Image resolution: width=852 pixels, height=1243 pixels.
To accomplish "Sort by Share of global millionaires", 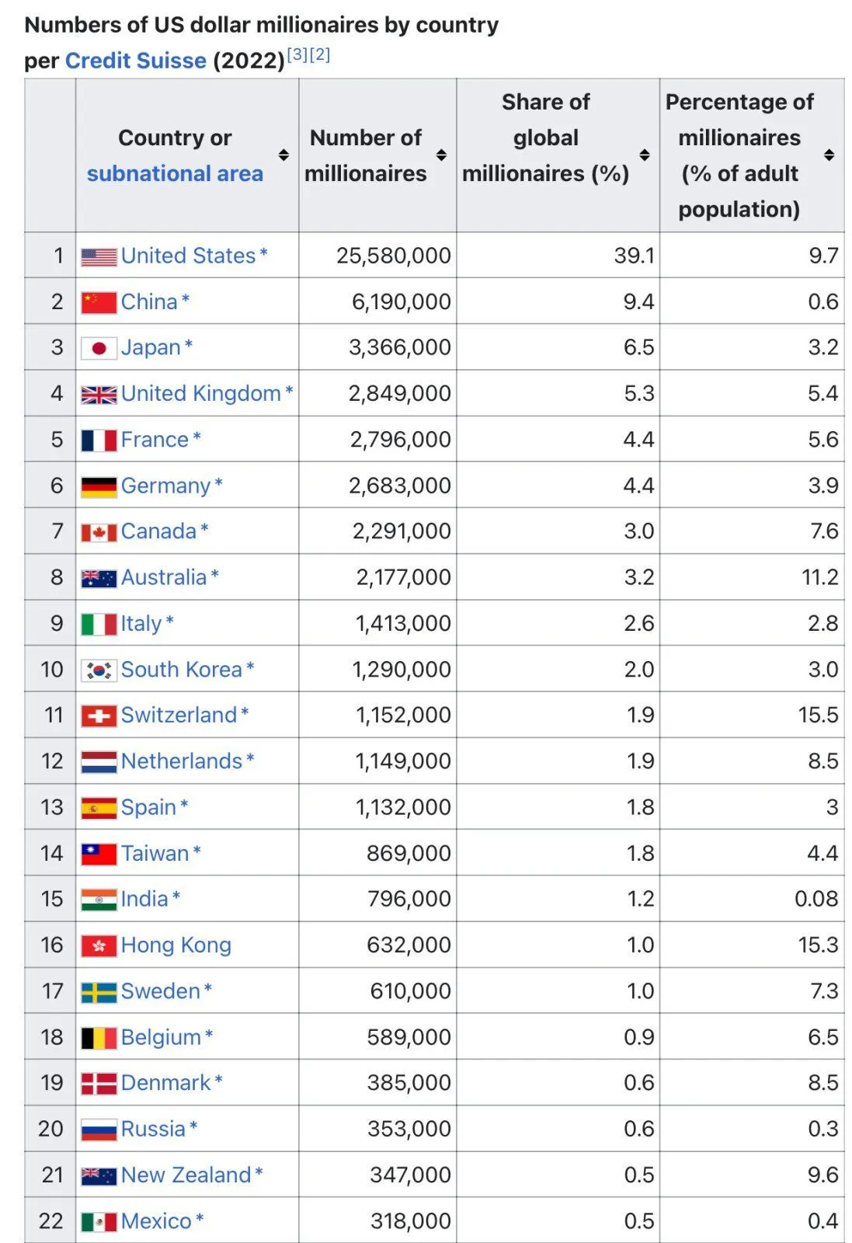I will click(x=644, y=155).
